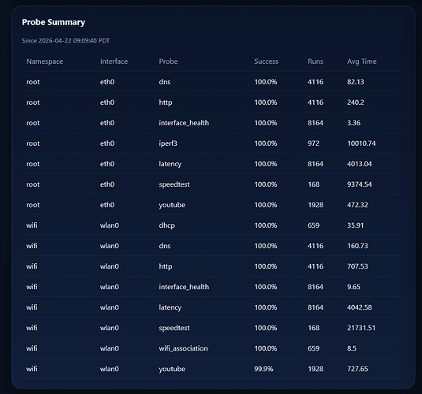Click the Success column header
This screenshot has height=394, width=422.
(266, 61)
